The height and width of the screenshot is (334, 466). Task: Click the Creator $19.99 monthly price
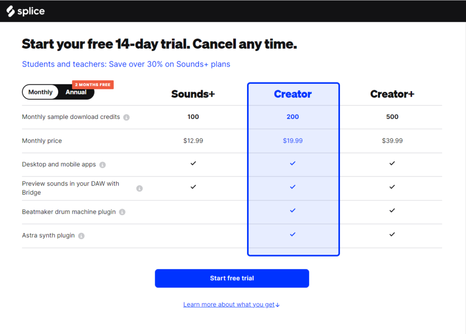point(293,141)
